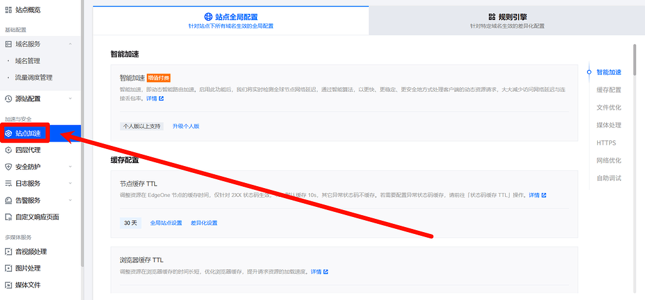Click the 日志服务 sidebar icon

[8, 184]
